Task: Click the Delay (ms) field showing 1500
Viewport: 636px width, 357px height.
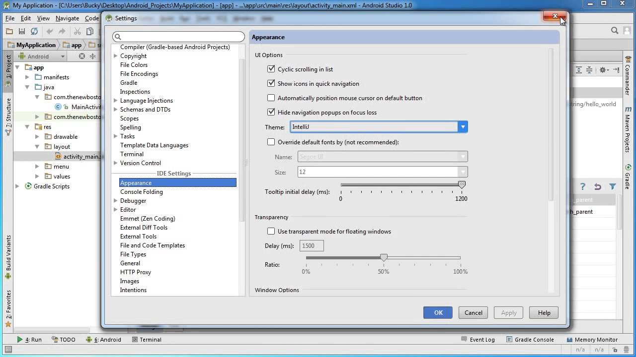Action: click(x=311, y=245)
